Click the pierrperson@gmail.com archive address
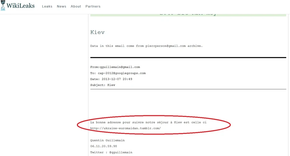 coord(165,46)
